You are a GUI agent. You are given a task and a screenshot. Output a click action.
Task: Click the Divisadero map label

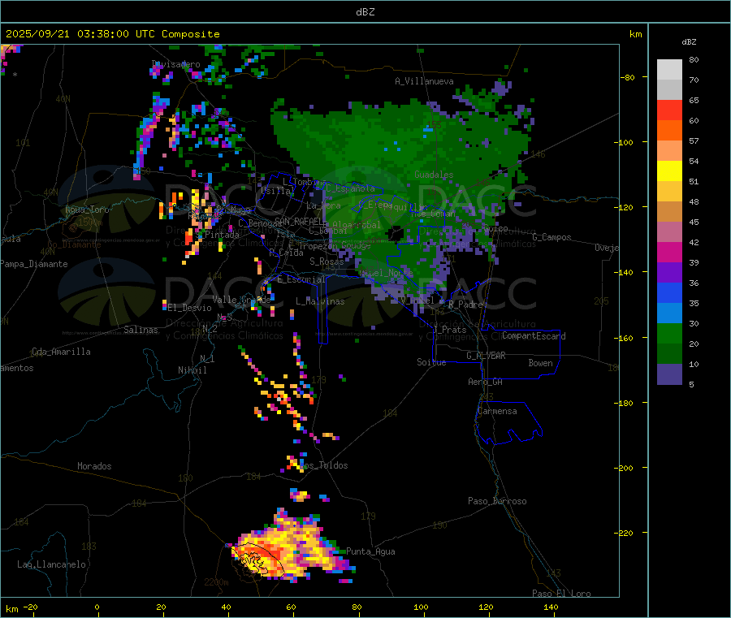tap(175, 64)
